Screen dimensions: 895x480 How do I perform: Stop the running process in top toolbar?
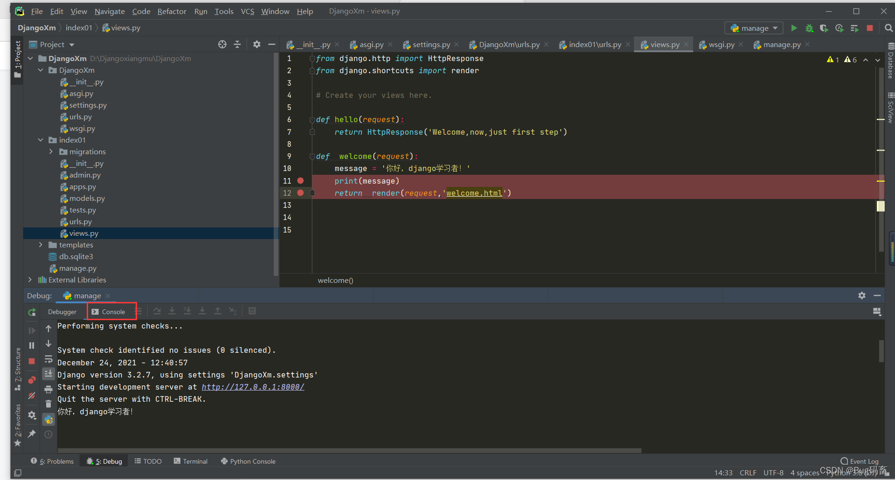click(x=870, y=28)
